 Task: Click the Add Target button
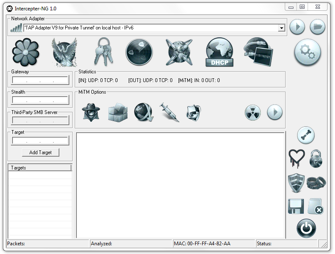click(x=41, y=152)
